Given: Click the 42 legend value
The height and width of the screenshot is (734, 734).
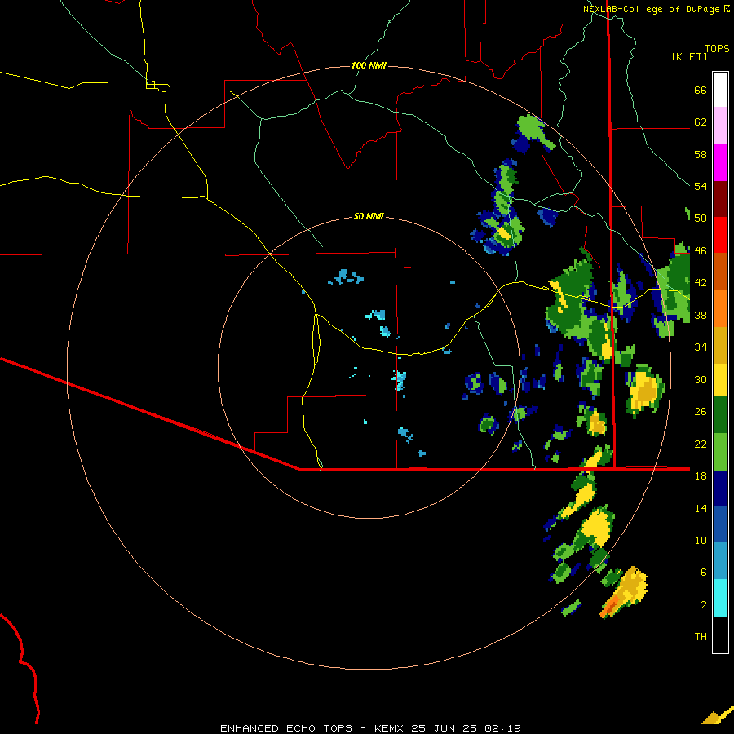Looking at the screenshot, I should click(x=701, y=283).
